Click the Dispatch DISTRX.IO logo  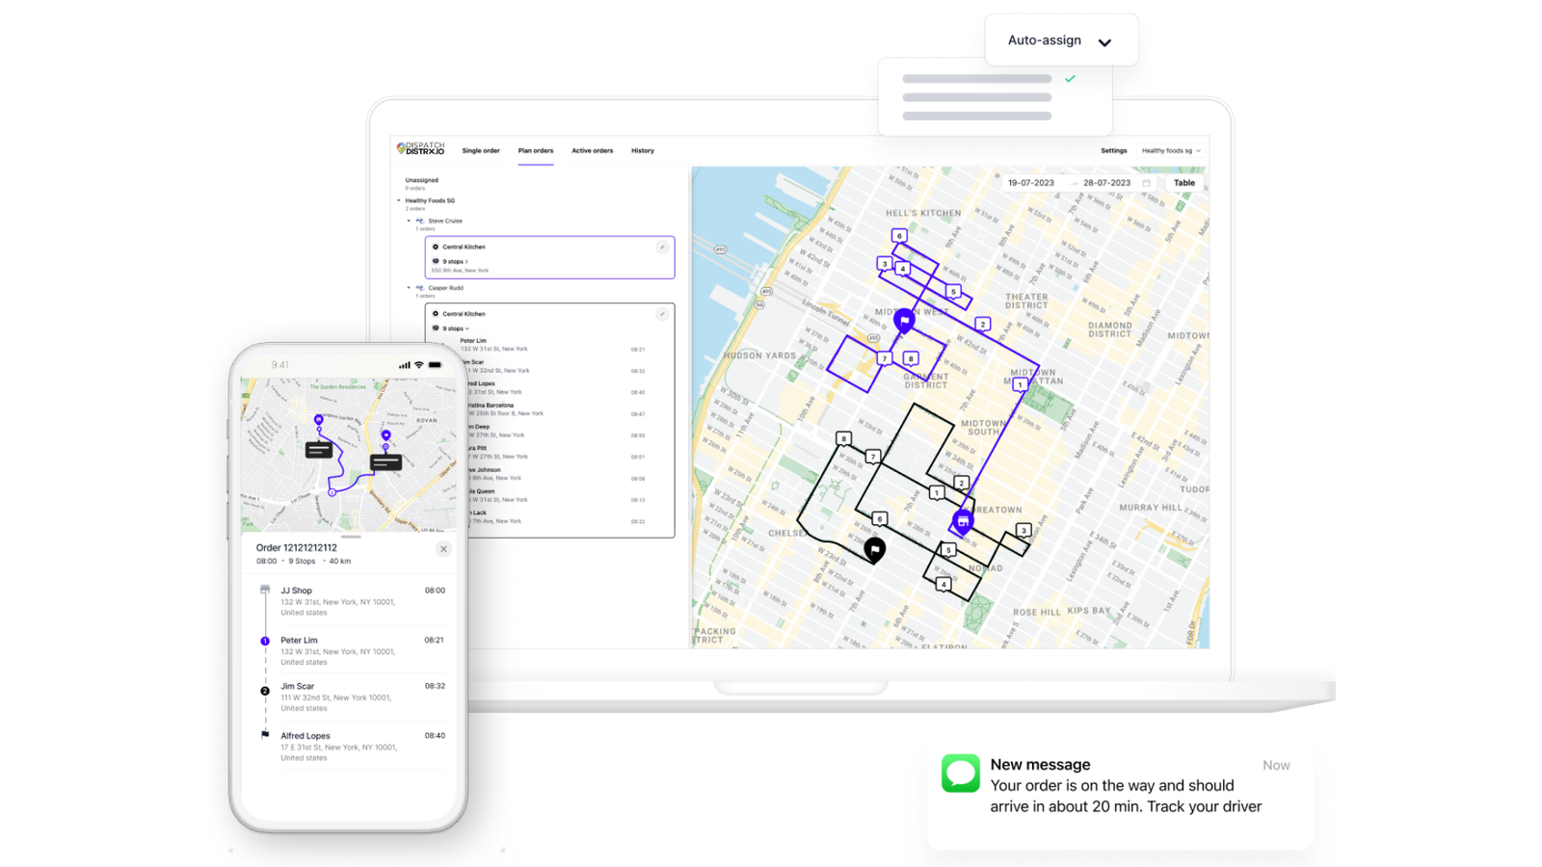(x=421, y=147)
